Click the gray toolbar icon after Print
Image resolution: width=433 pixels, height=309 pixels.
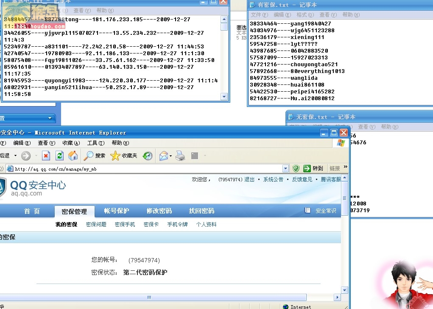[195, 156]
